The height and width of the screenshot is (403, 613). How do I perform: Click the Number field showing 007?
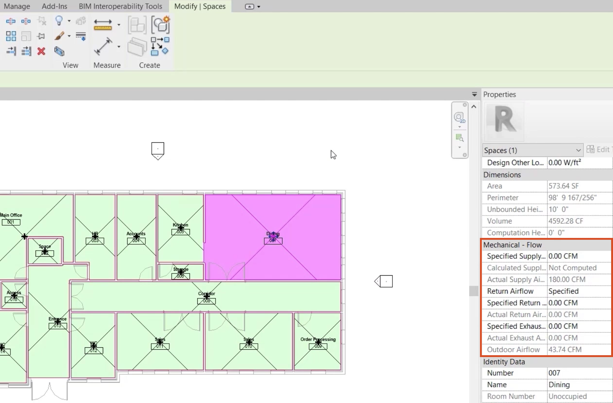580,373
